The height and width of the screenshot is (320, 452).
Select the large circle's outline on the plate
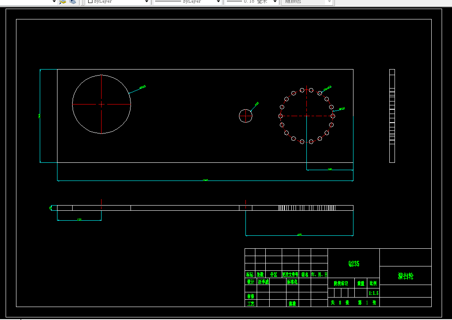[x=72, y=104]
